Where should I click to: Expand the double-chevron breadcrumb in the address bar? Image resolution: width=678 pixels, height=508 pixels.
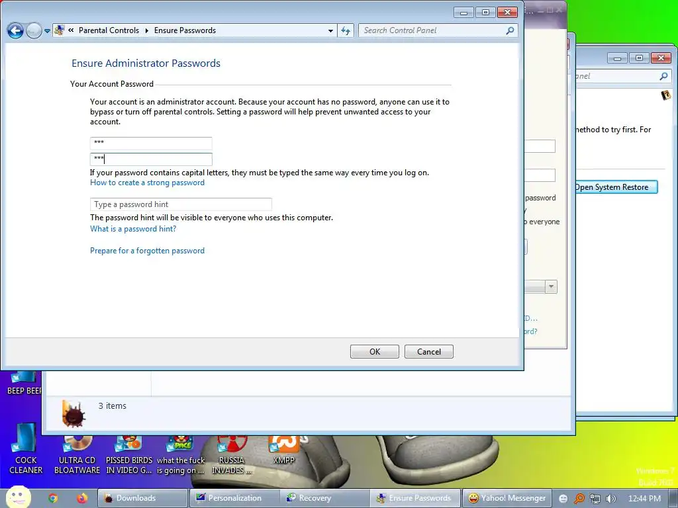(71, 30)
